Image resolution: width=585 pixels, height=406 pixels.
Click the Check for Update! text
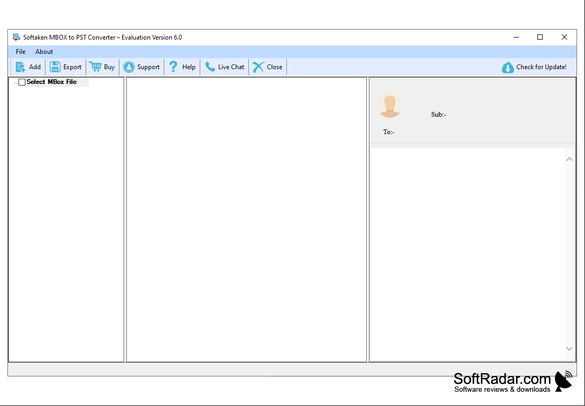coord(541,67)
